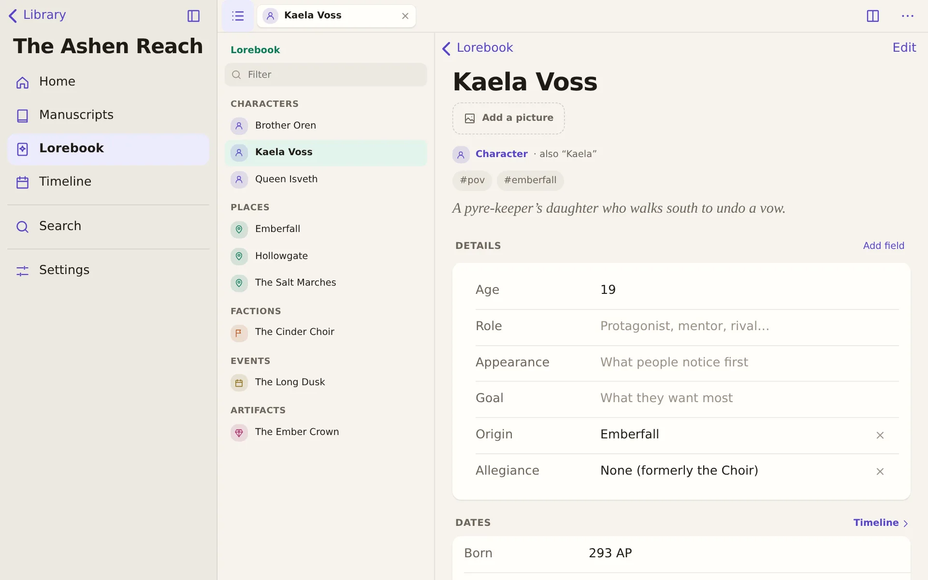Click the Character type label
This screenshot has width=928, height=580.
tap(501, 154)
